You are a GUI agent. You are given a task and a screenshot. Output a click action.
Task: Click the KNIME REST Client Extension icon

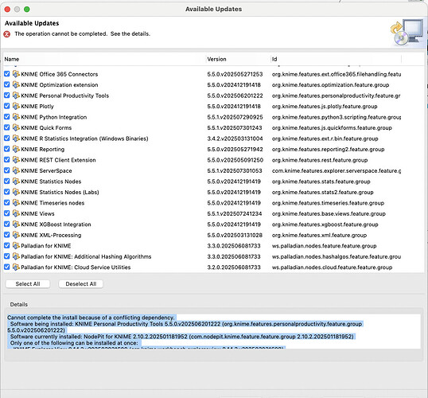[16, 160]
